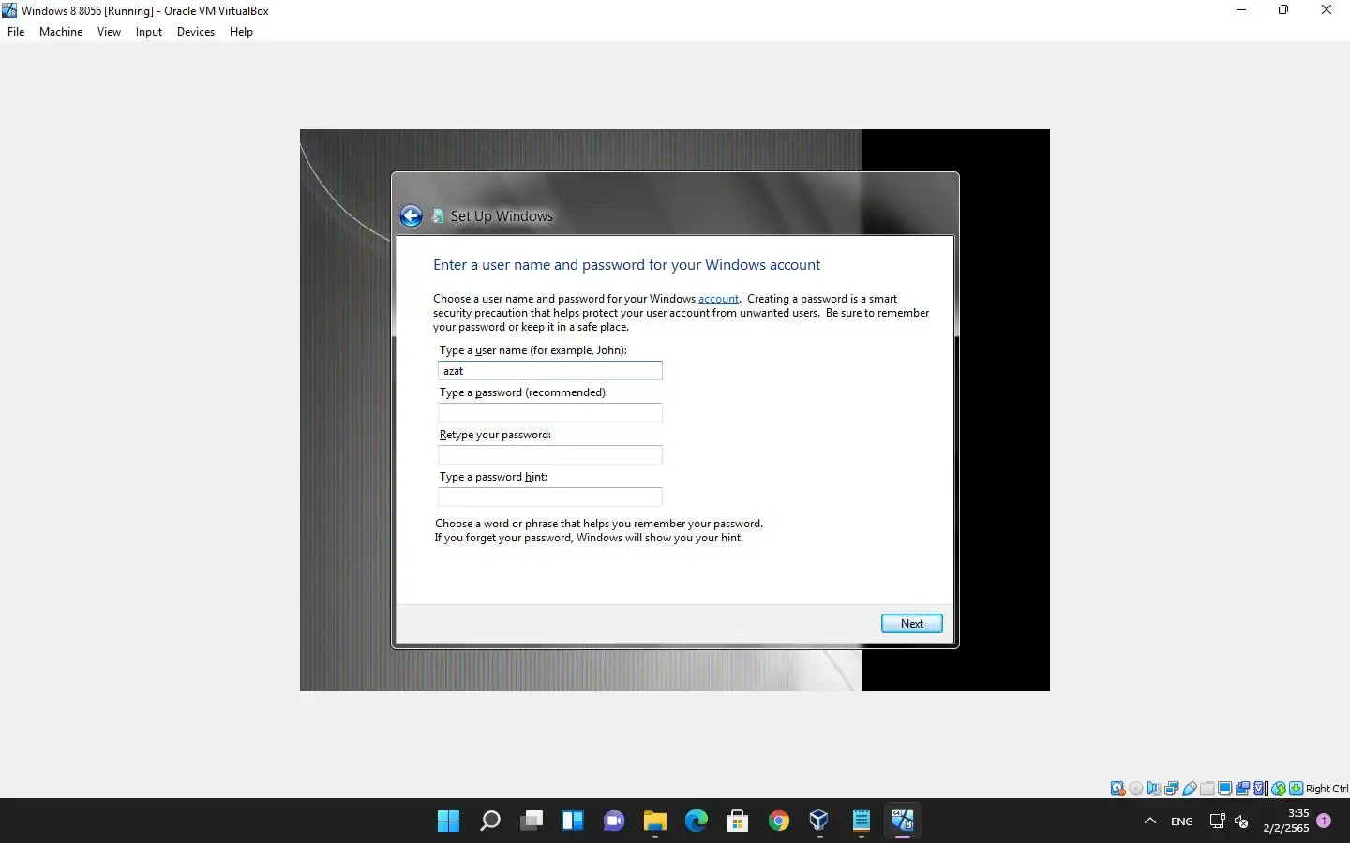Screen dimensions: 1350x843
Task: Open the Input menu
Action: click(x=149, y=32)
